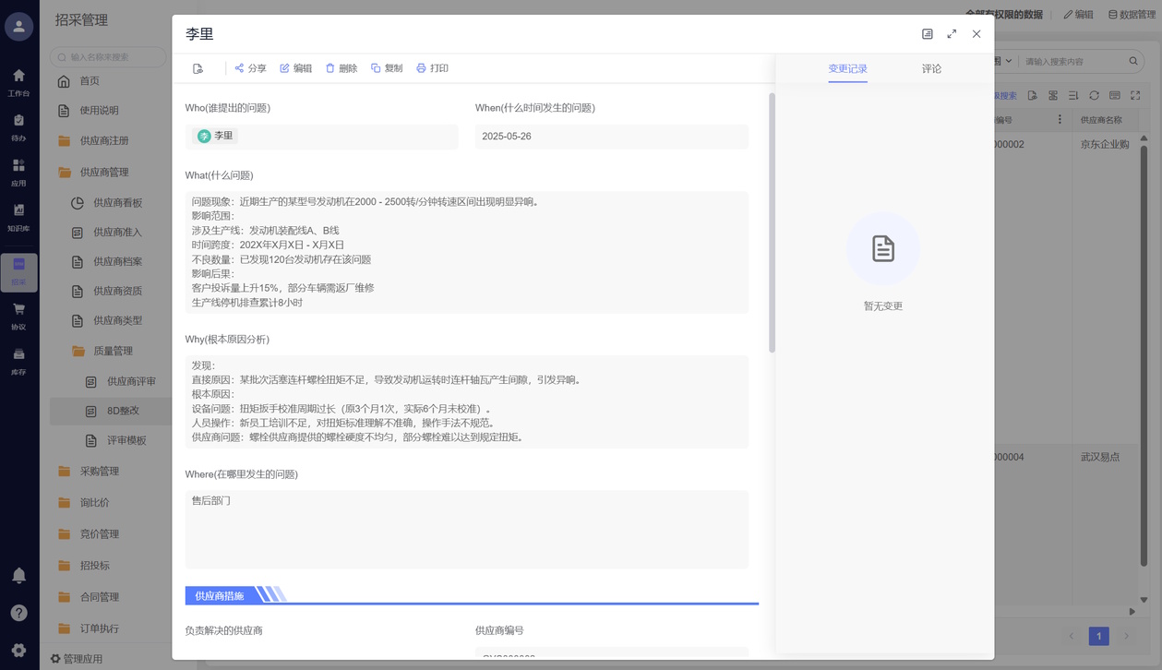This screenshot has height=670, width=1162.
Task: Click the export icon in record toolbar
Action: pos(198,68)
